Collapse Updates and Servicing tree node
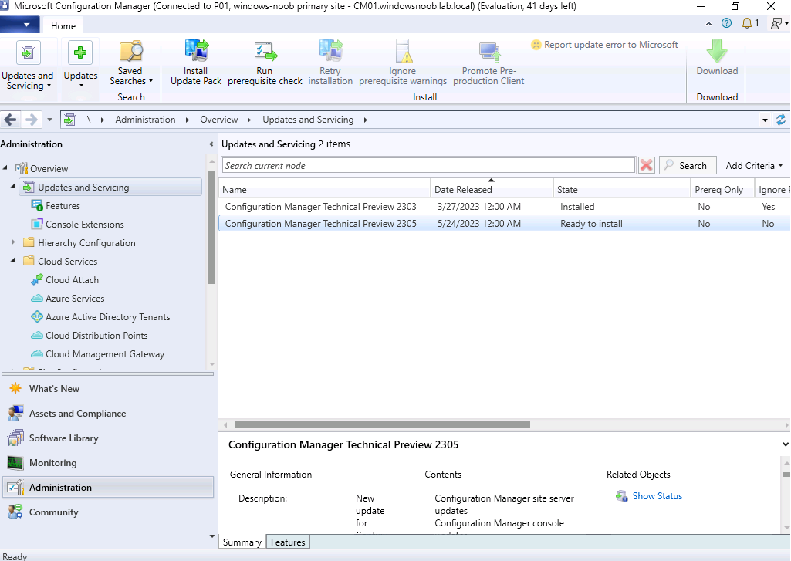This screenshot has width=791, height=561. click(x=13, y=187)
